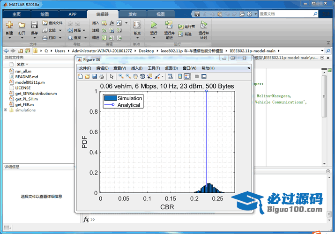Expand the New (新建) dropdown arrow

pos(9,38)
